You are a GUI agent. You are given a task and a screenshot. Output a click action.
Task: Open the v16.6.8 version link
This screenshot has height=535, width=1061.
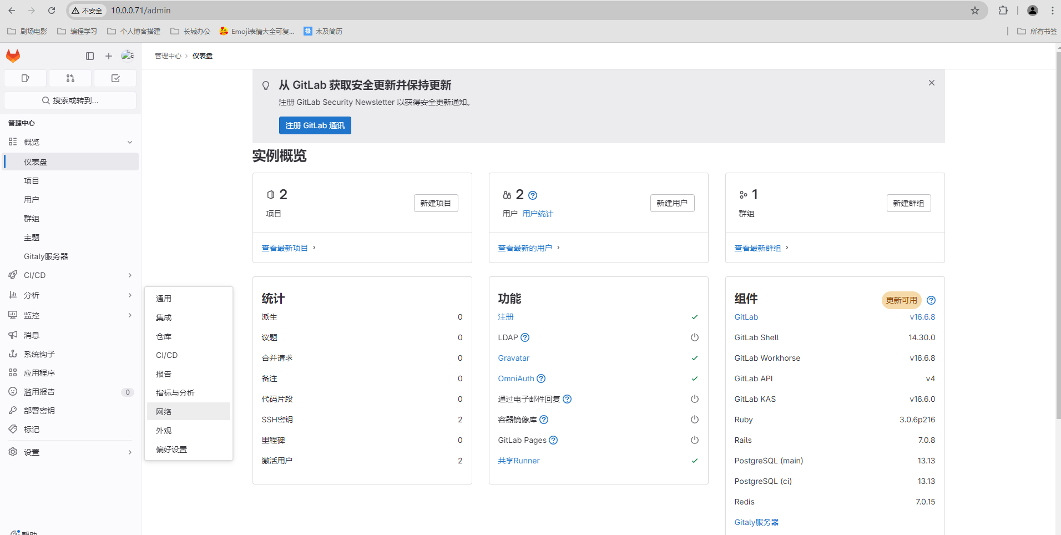pyautogui.click(x=922, y=317)
